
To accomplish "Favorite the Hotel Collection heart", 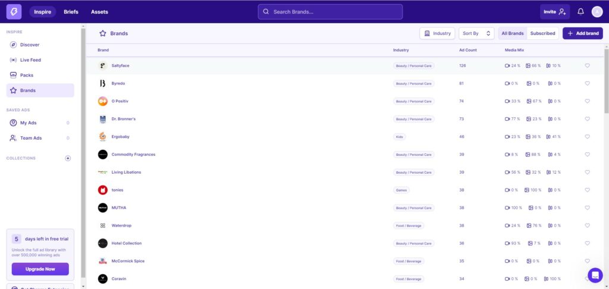I will click(x=587, y=243).
